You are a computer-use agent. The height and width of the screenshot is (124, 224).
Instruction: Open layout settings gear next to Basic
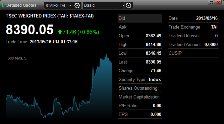pyautogui.click(x=128, y=5)
